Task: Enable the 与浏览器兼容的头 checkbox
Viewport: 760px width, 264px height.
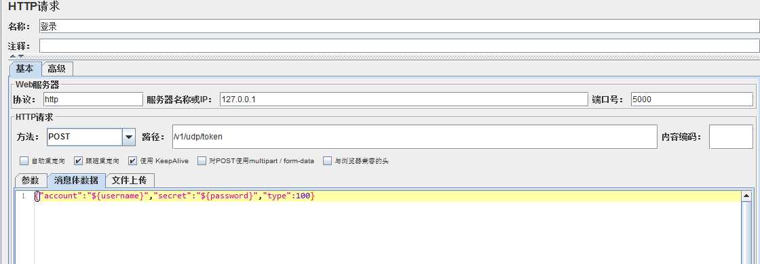Action: click(328, 161)
